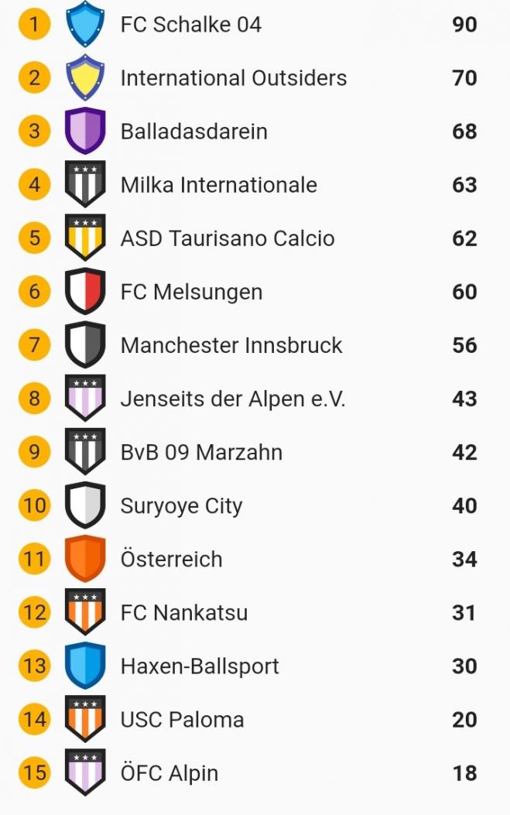Click FC Schalke 04's 90 points value
510x815 pixels.
coord(464,25)
